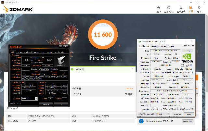Switch to the Sensors tab in GPU-Z

coord(154,46)
